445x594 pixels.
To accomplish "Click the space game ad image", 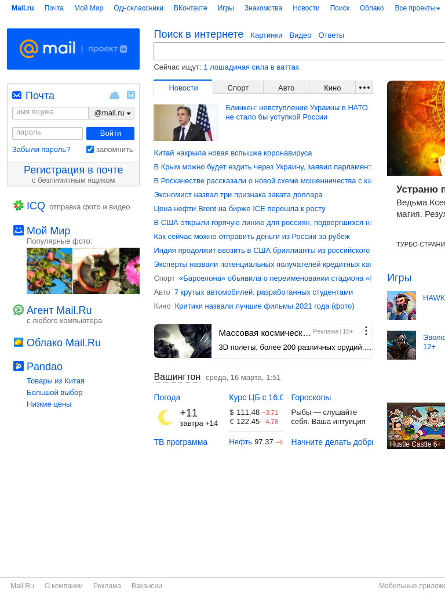I will pyautogui.click(x=183, y=341).
